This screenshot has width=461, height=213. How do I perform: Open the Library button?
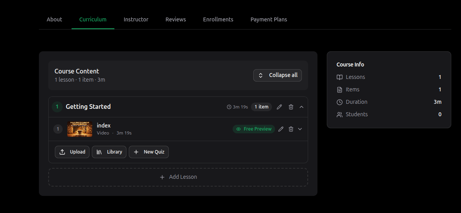[109, 152]
